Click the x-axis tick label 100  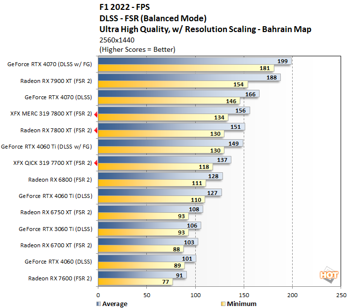tap(195, 295)
